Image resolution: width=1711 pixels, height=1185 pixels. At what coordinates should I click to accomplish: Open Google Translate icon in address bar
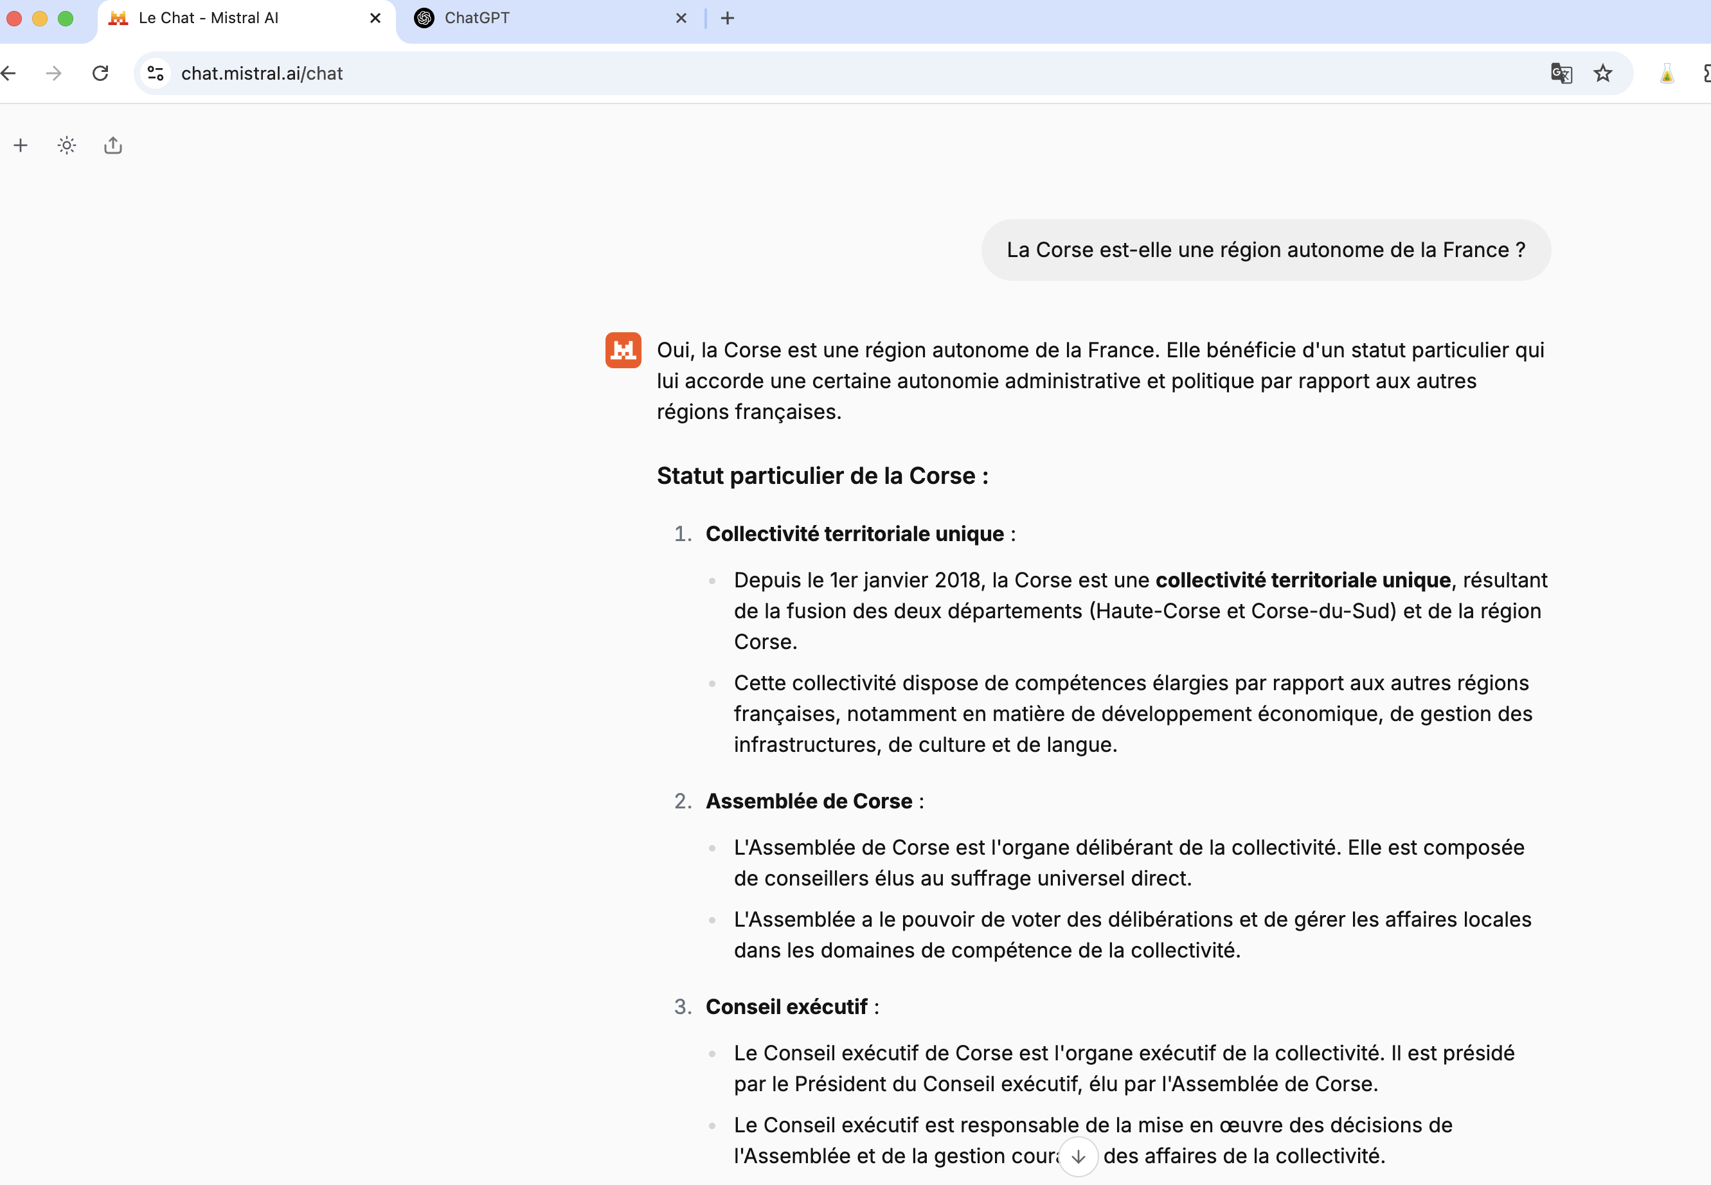(1561, 73)
